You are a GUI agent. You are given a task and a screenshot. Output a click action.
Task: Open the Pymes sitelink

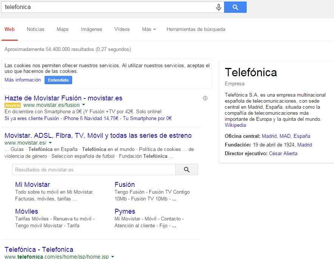click(x=125, y=211)
